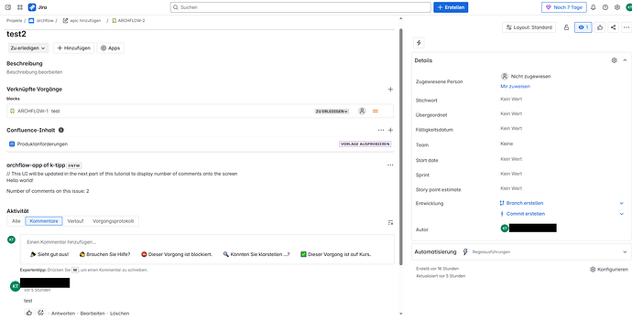This screenshot has width=632, height=330.
Task: Click the blue Erstellen button
Action: [x=451, y=7]
